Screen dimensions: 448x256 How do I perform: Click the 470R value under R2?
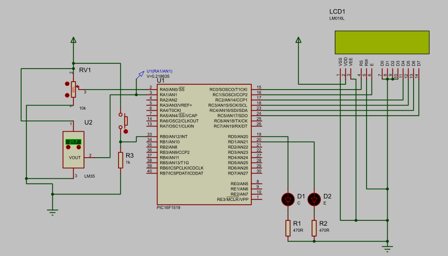tap(325, 230)
